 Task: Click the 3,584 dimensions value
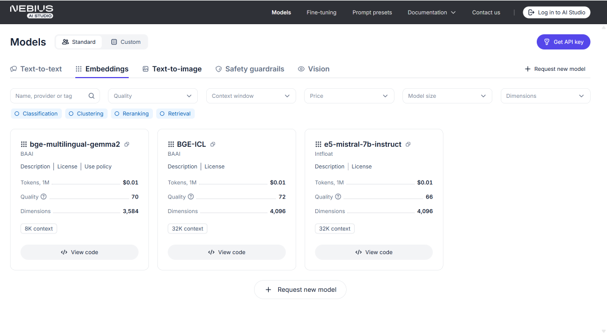130,211
